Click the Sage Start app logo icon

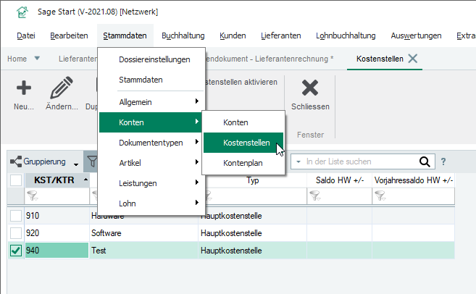22,12
